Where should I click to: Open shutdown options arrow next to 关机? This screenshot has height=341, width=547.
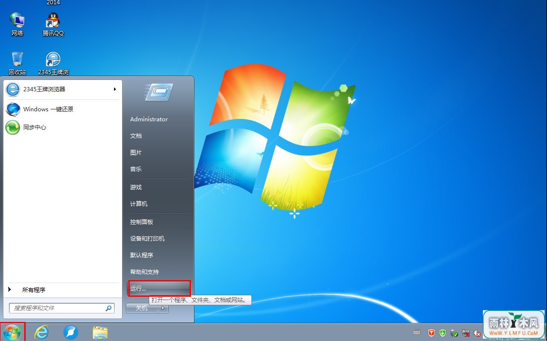click(163, 308)
